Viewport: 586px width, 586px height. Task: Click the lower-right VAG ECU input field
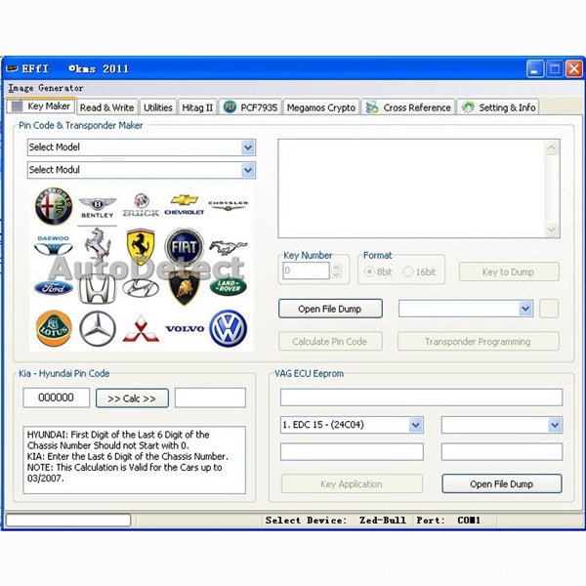502,452
